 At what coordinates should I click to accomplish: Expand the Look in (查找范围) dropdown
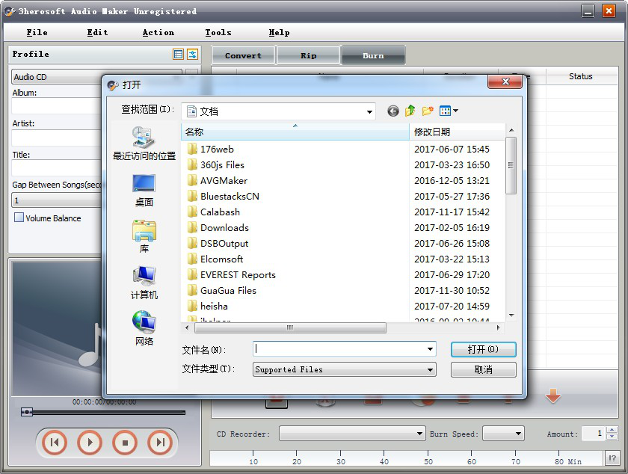pos(369,111)
